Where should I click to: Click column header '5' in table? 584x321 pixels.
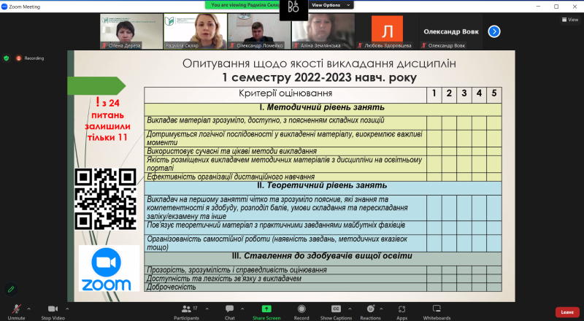tap(494, 93)
